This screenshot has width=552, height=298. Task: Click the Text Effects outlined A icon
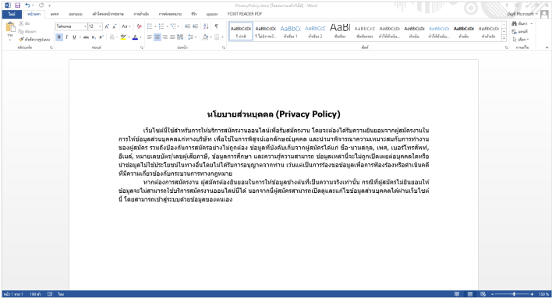(x=112, y=37)
